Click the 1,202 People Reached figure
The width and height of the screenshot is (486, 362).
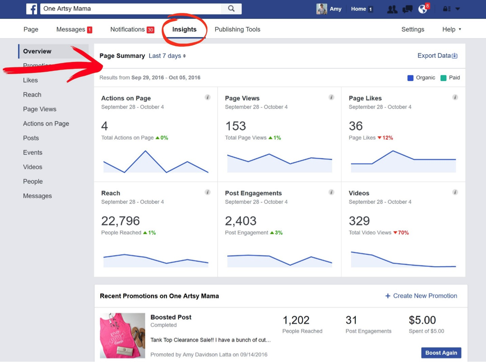(296, 320)
